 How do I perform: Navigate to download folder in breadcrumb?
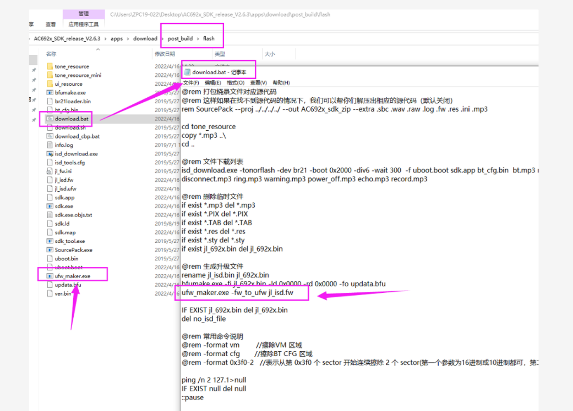(145, 38)
